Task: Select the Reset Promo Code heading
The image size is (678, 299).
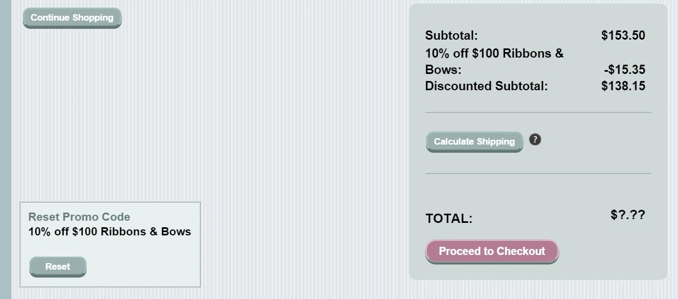Action: click(79, 217)
